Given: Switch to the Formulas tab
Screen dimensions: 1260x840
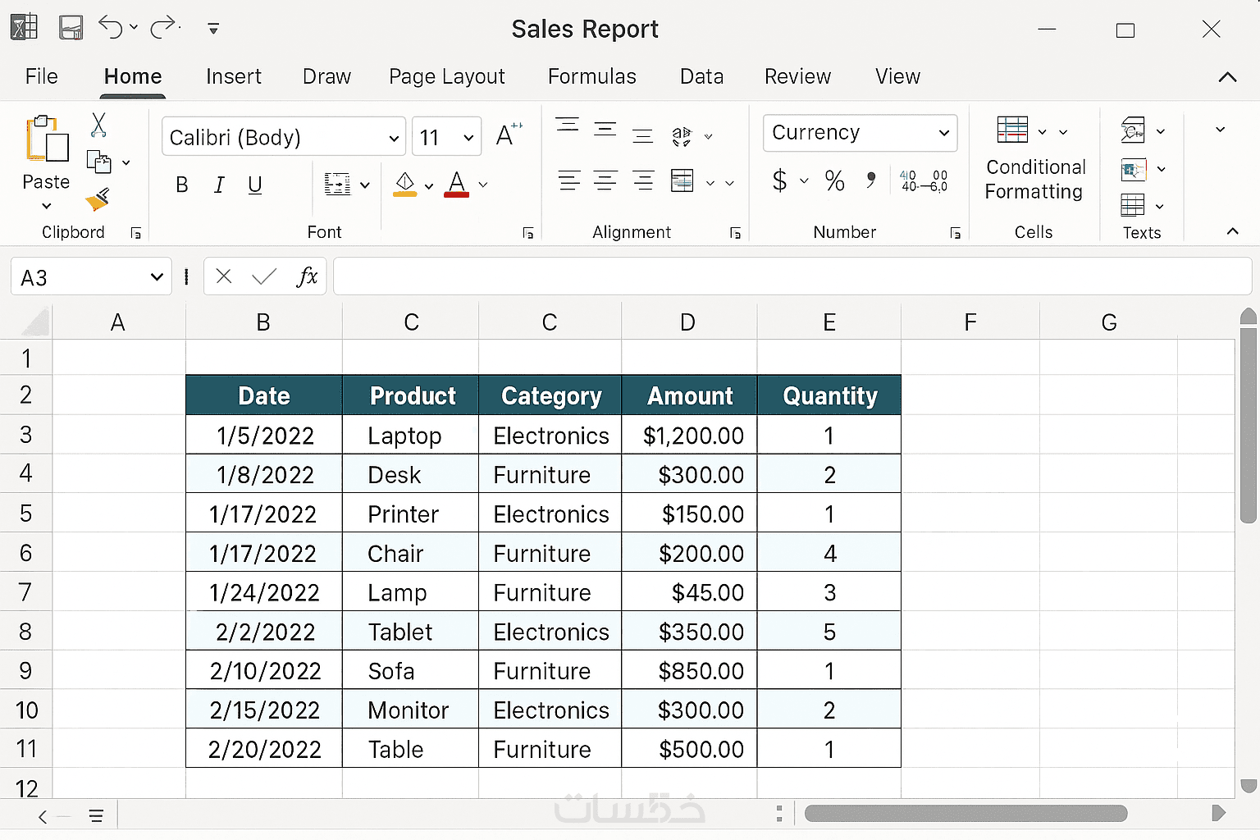Looking at the screenshot, I should [591, 76].
